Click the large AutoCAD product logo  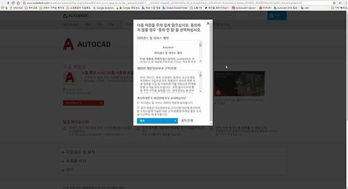click(x=87, y=44)
